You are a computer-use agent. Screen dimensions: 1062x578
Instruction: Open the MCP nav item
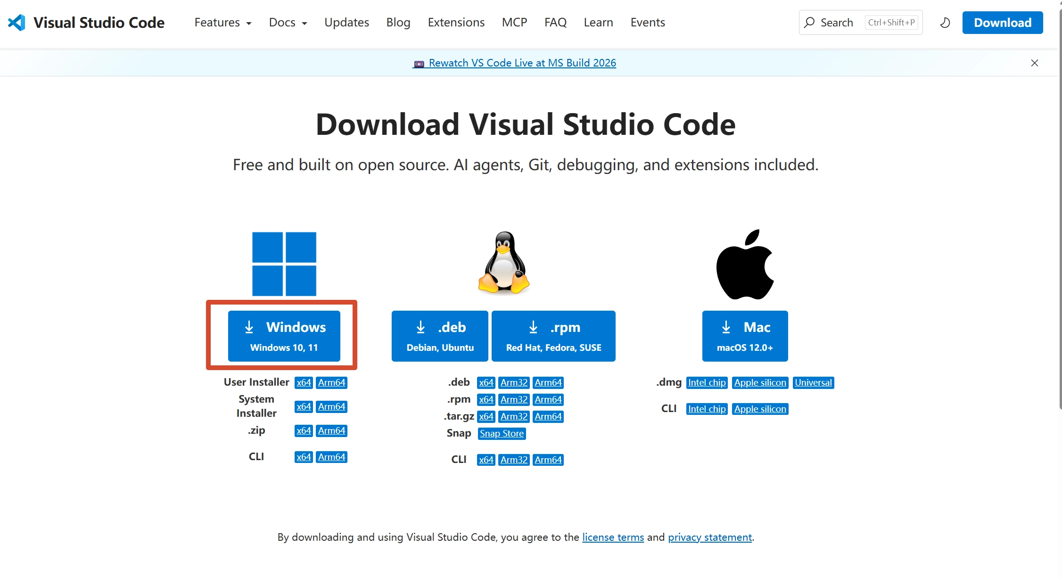tap(514, 23)
